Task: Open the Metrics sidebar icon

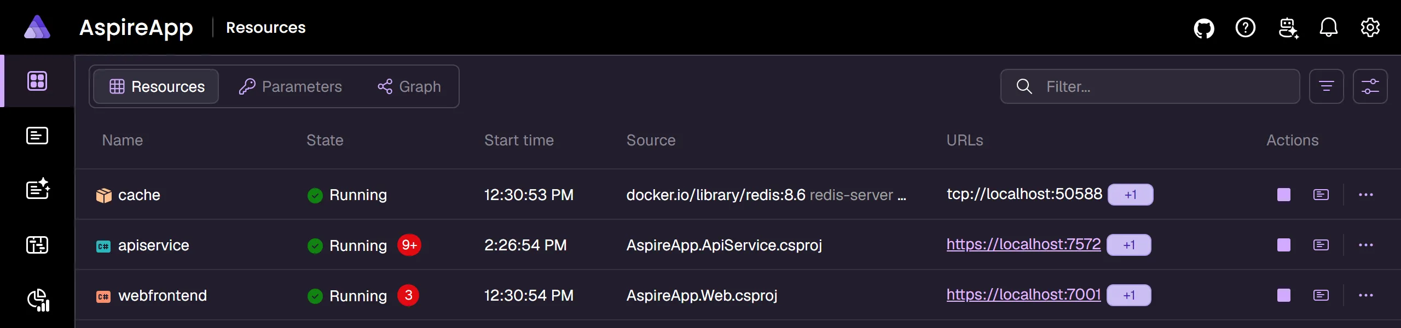Action: tap(38, 300)
